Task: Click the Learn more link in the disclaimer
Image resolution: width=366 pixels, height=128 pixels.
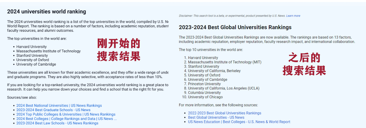Action: pyautogui.click(x=293, y=16)
